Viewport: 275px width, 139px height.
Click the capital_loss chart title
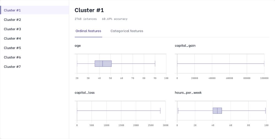tap(84, 93)
